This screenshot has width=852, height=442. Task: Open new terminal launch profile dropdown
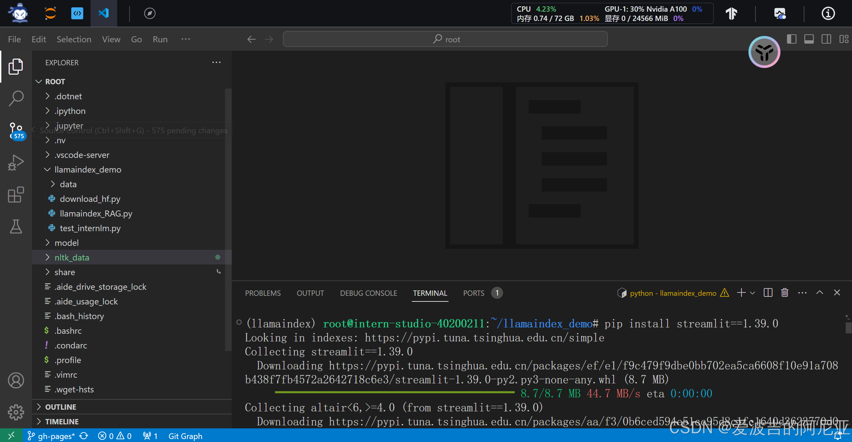coord(752,293)
